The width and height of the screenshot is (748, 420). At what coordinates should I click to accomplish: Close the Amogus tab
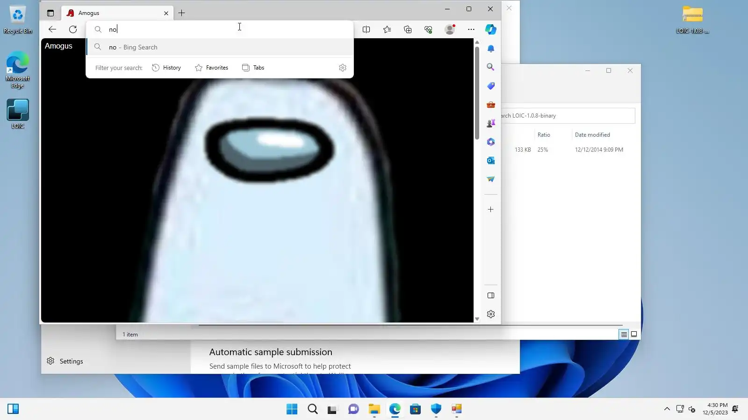(x=166, y=13)
